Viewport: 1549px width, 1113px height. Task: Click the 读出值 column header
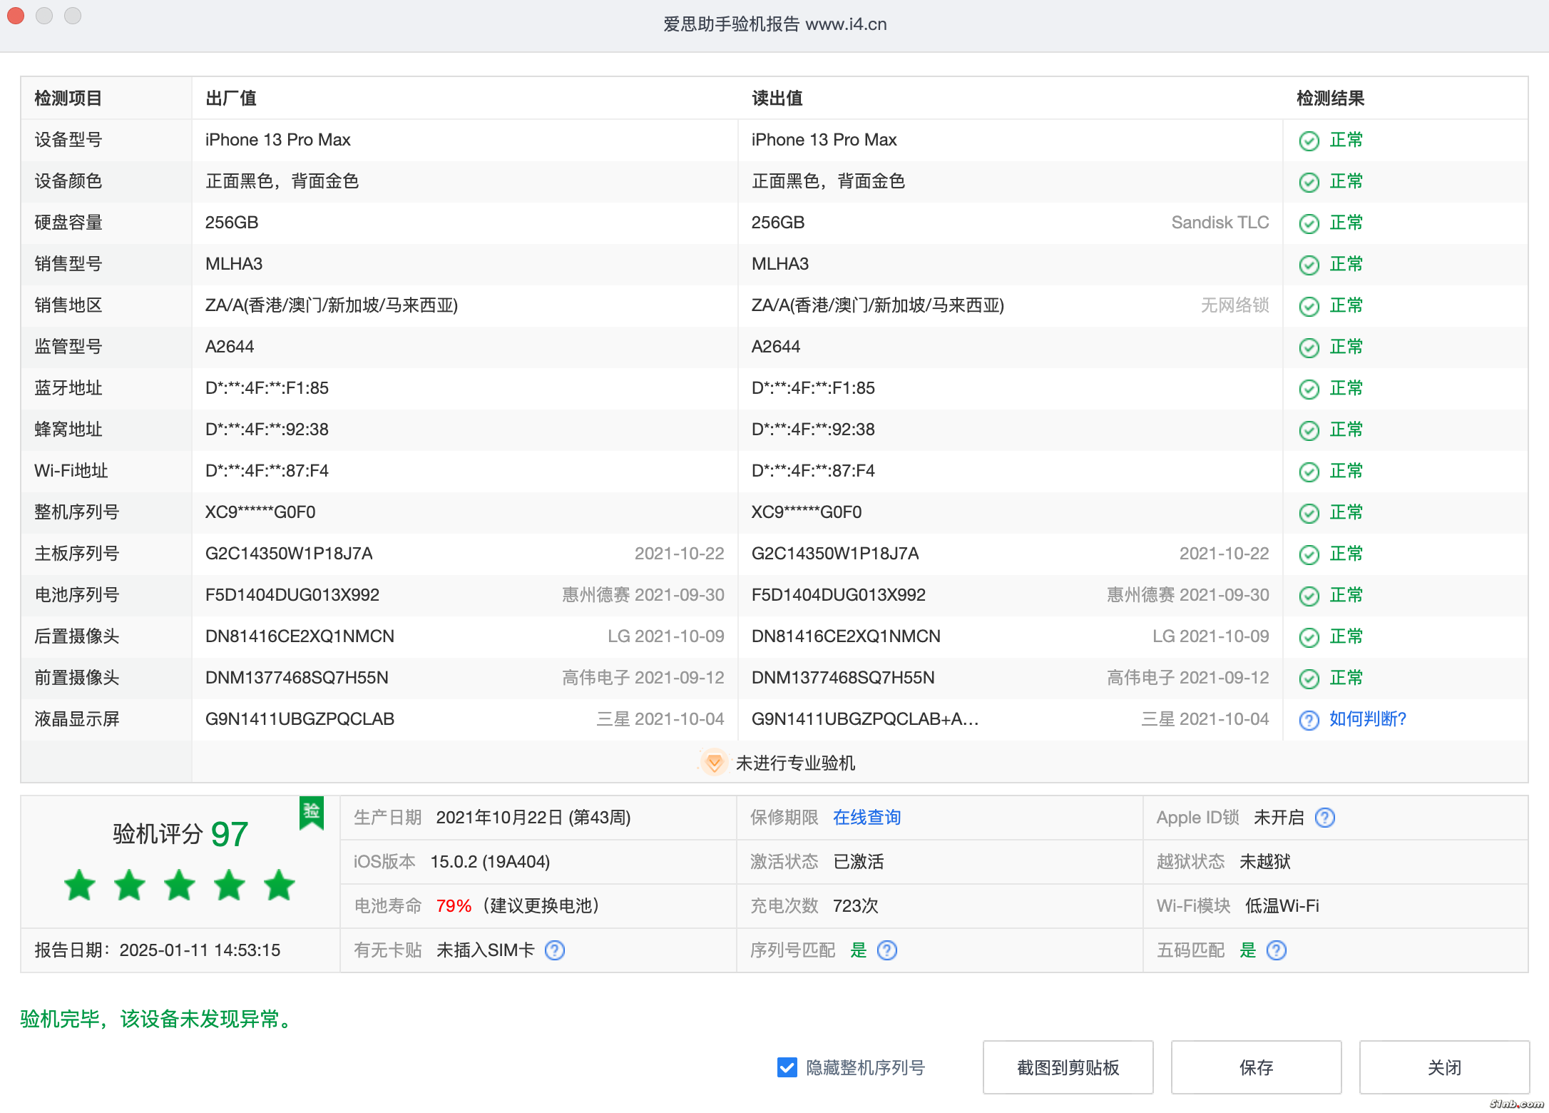pyautogui.click(x=777, y=98)
